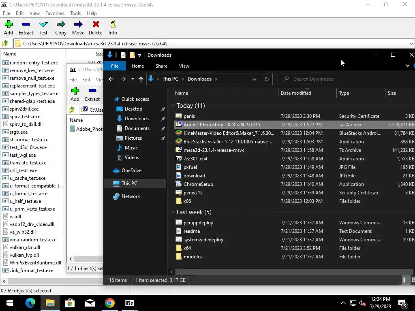Image resolution: width=415 pixels, height=311 pixels.
Task: Select ChromeSetup in Downloads
Action: [198, 184]
